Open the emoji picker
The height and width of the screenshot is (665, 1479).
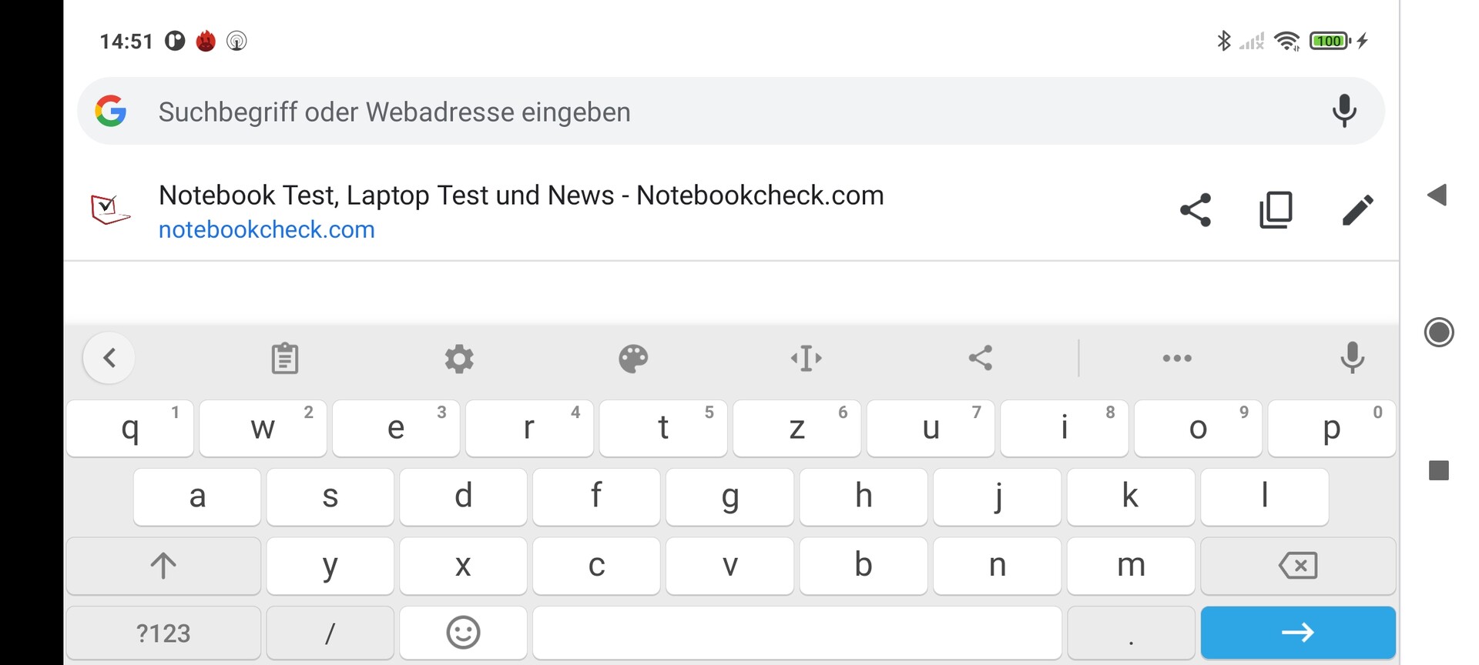coord(463,633)
